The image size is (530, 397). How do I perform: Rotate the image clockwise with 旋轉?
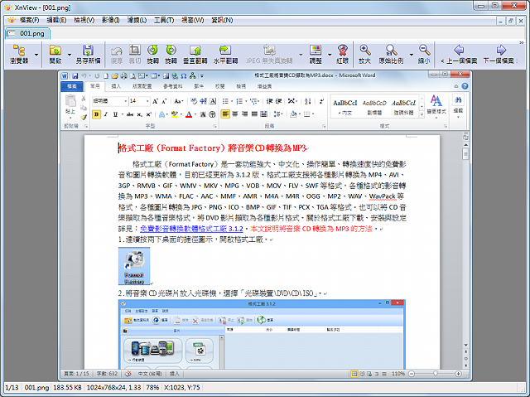[171, 54]
